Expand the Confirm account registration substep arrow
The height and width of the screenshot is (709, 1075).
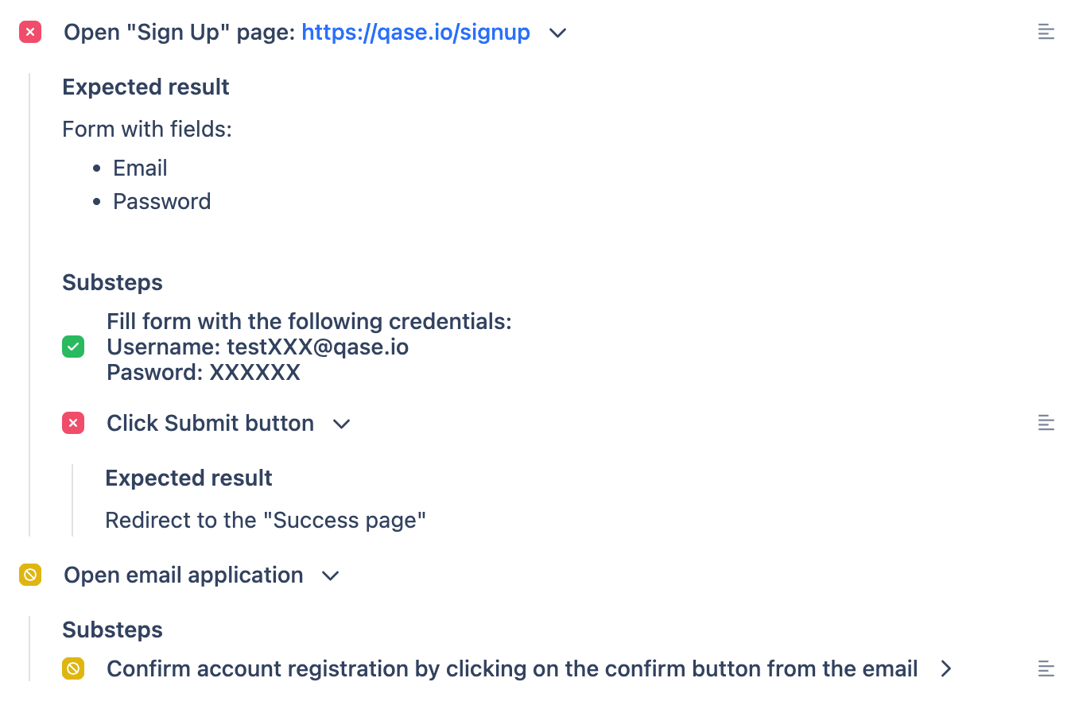946,668
